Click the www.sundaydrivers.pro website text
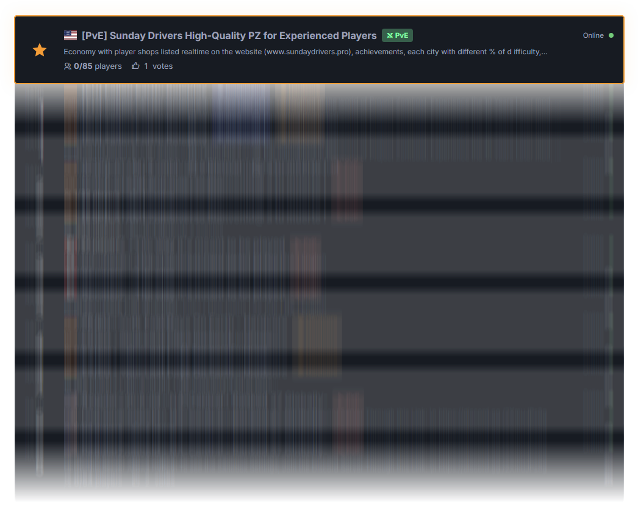 [x=308, y=52]
